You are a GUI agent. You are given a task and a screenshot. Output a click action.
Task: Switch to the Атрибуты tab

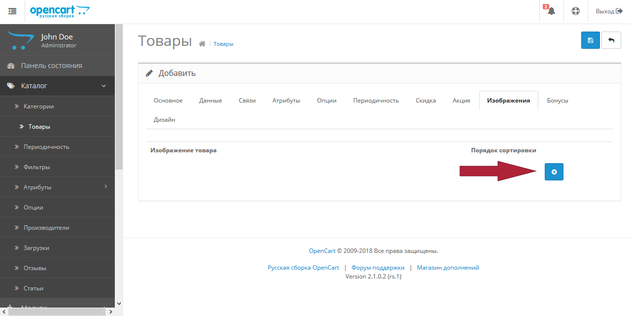tap(286, 101)
